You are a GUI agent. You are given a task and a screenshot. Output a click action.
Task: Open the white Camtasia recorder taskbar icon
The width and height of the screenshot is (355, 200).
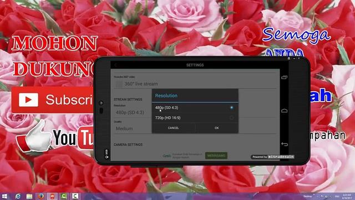click(x=75, y=196)
